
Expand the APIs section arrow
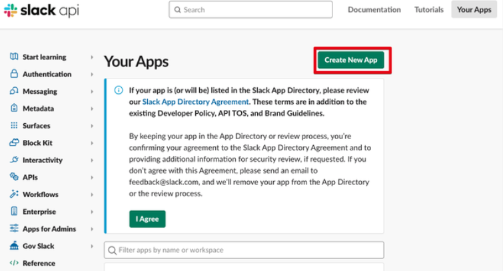92,177
